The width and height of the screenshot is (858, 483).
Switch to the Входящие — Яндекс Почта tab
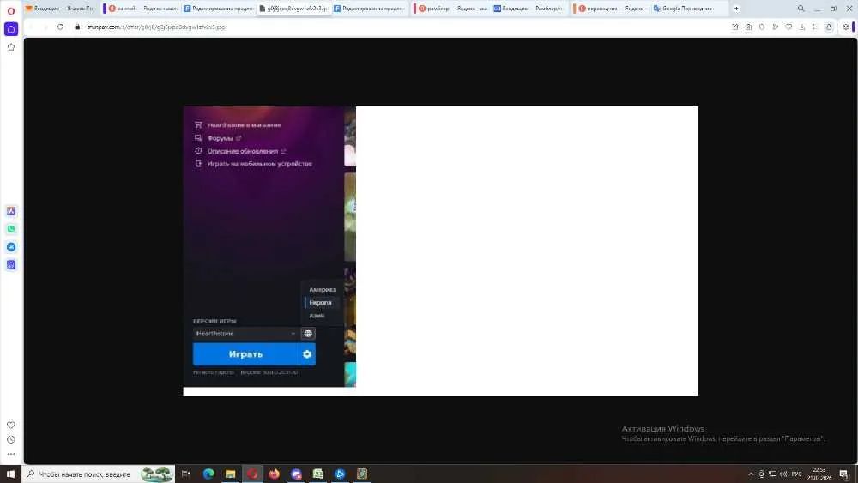[x=60, y=9]
